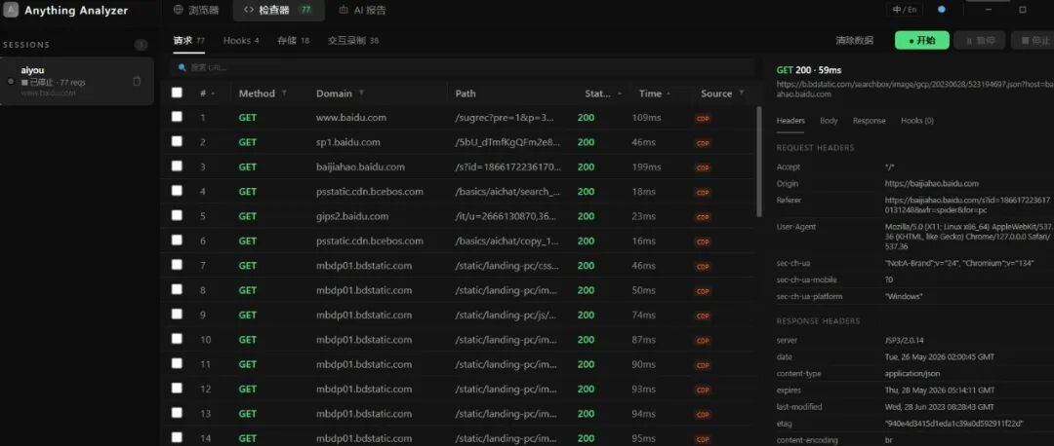The height and width of the screenshot is (446, 1054).
Task: Check the box for request row 10
Action: pos(177,339)
